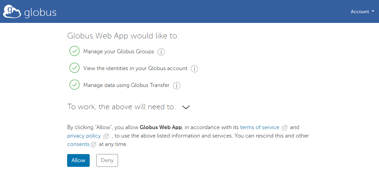Show info for View the identities permission
Viewport: 379px width, 180px height.
(195, 69)
